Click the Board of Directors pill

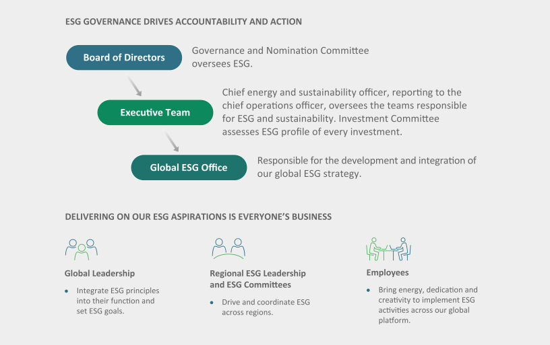point(124,57)
